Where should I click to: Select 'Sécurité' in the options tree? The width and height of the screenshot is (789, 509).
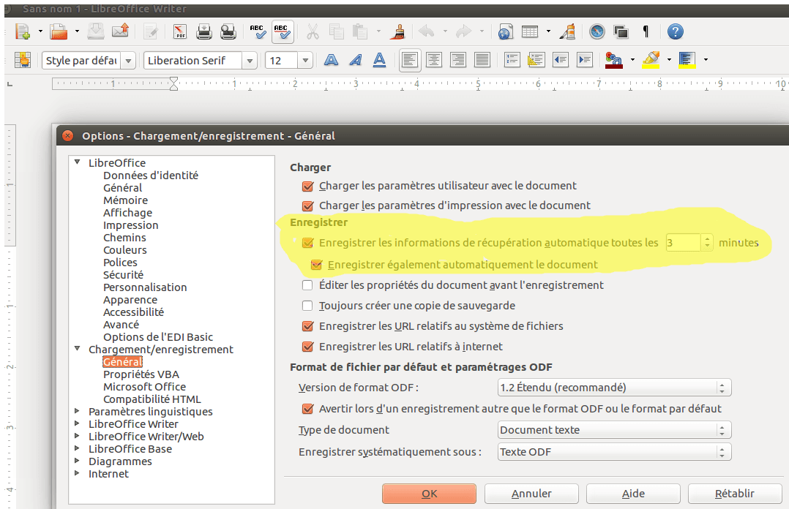tap(123, 275)
